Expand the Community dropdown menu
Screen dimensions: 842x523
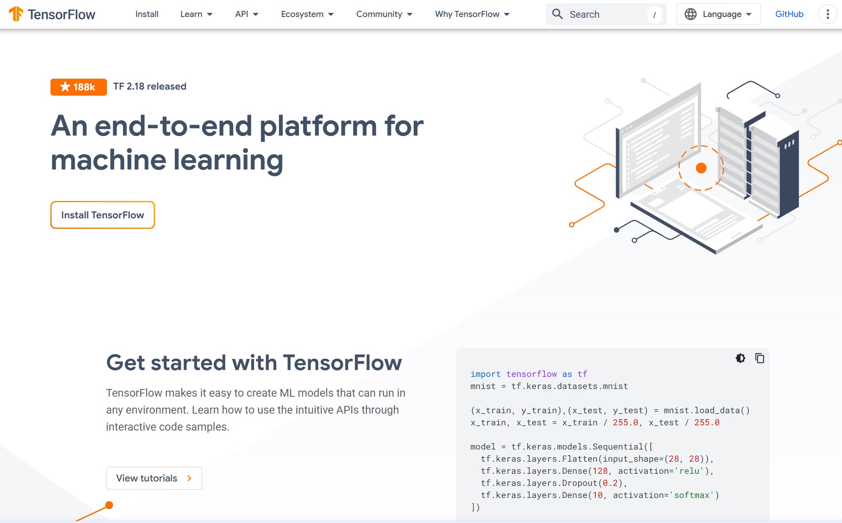pyautogui.click(x=384, y=14)
